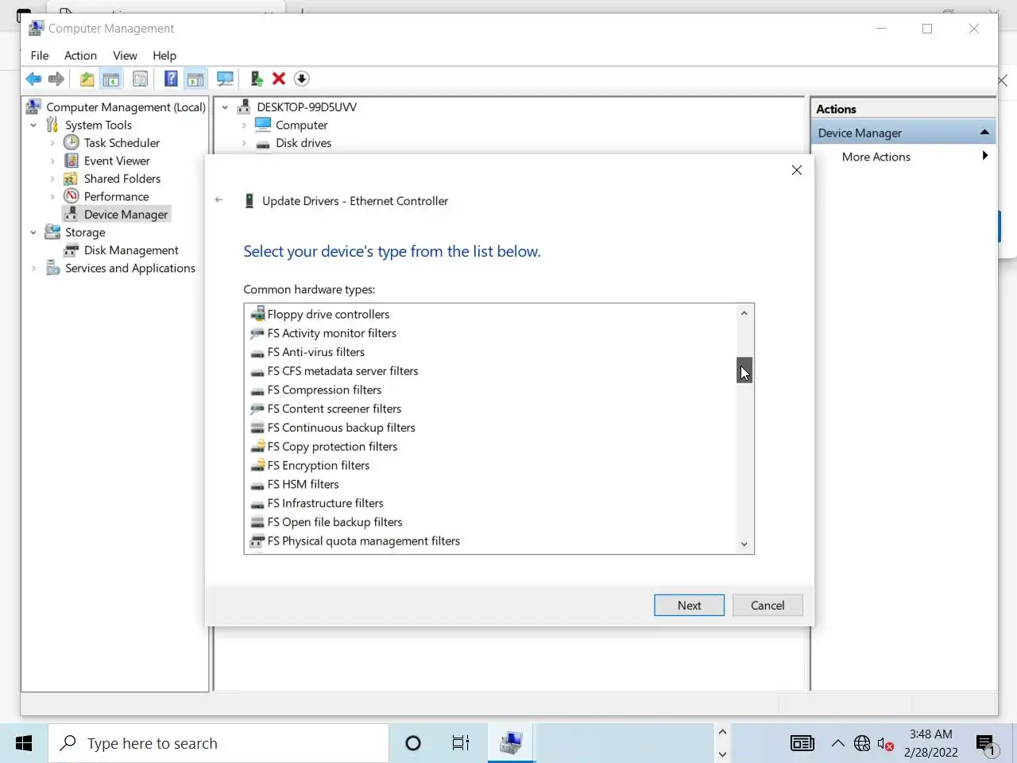Open the Action menu
Image resolution: width=1017 pixels, height=763 pixels.
coord(80,55)
